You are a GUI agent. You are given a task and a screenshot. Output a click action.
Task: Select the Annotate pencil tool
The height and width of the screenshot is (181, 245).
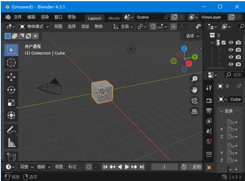11,130
